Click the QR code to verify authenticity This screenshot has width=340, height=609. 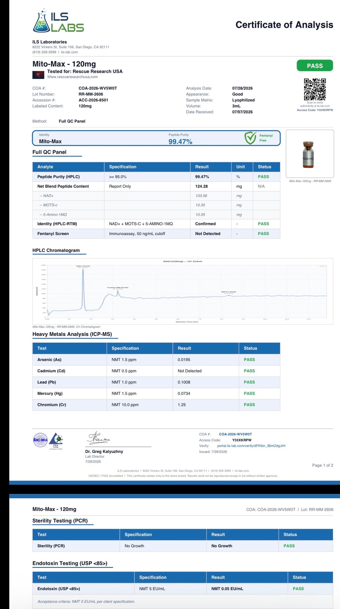point(315,90)
